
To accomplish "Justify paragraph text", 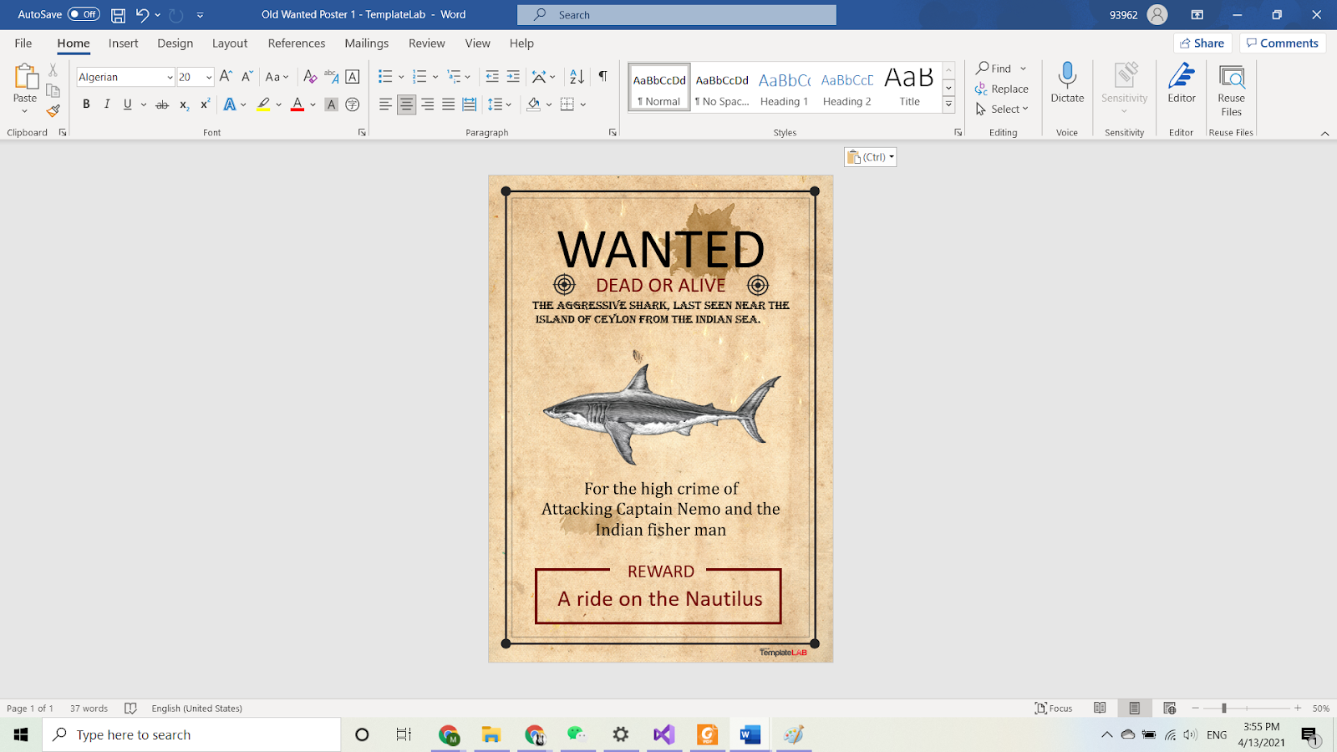I will pos(448,104).
